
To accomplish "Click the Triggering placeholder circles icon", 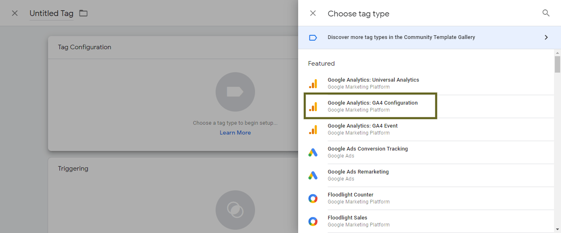I will (235, 210).
